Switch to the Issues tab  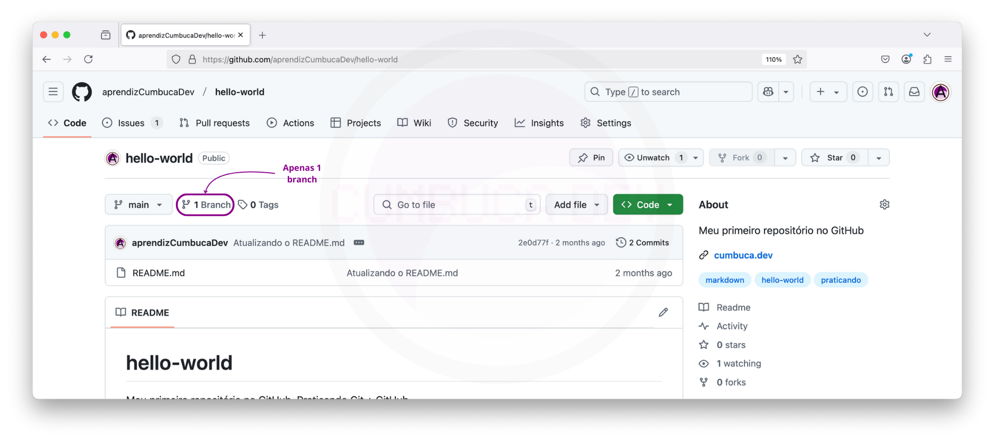[x=131, y=123]
